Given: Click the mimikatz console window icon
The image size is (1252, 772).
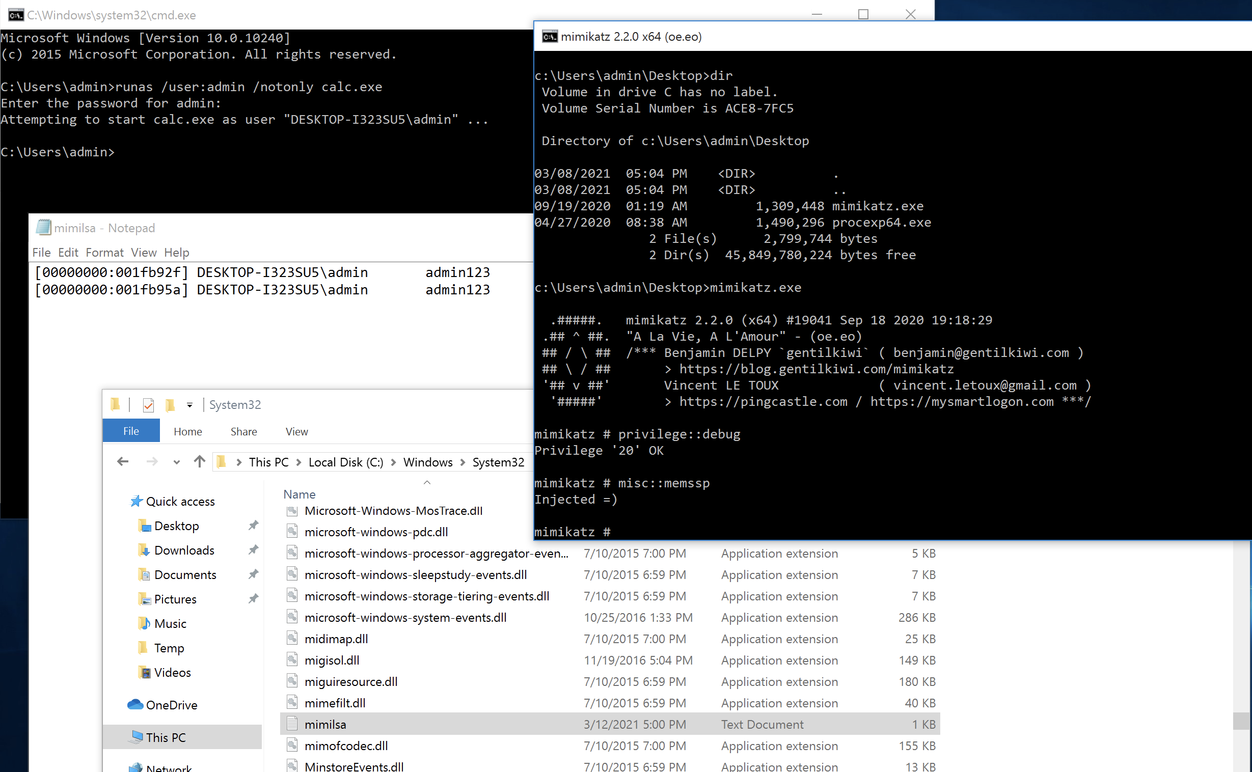Looking at the screenshot, I should 550,37.
